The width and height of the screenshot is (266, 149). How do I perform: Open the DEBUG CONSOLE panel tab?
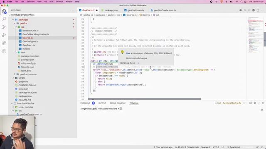coord(118,103)
